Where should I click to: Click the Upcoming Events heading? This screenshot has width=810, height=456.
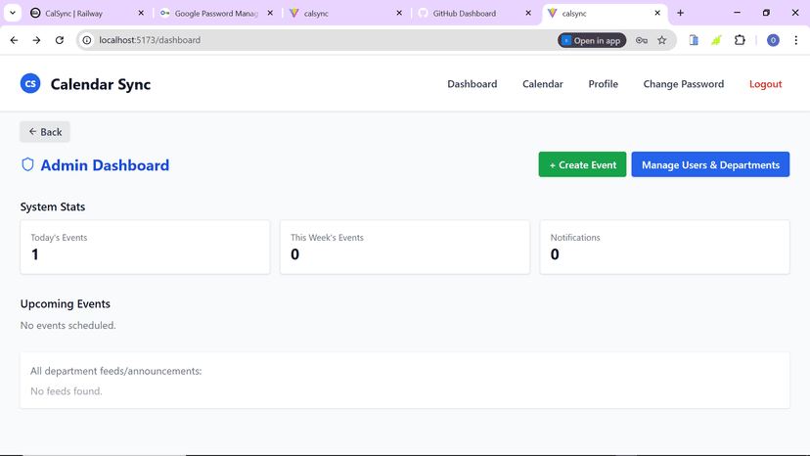pos(66,303)
